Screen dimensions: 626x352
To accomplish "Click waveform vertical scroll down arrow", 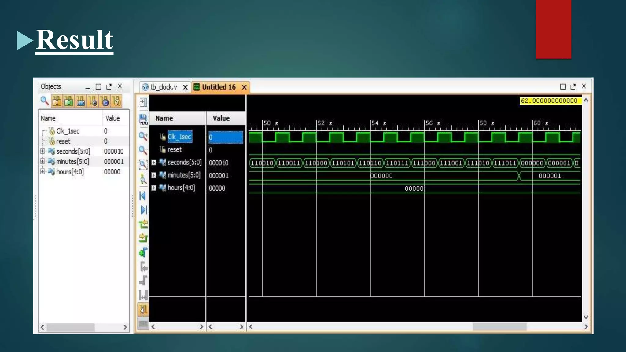I will pos(586,317).
